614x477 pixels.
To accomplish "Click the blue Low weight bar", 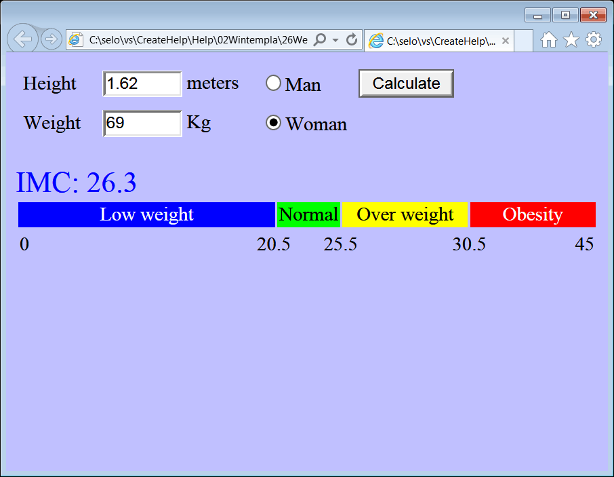I will pos(146,215).
